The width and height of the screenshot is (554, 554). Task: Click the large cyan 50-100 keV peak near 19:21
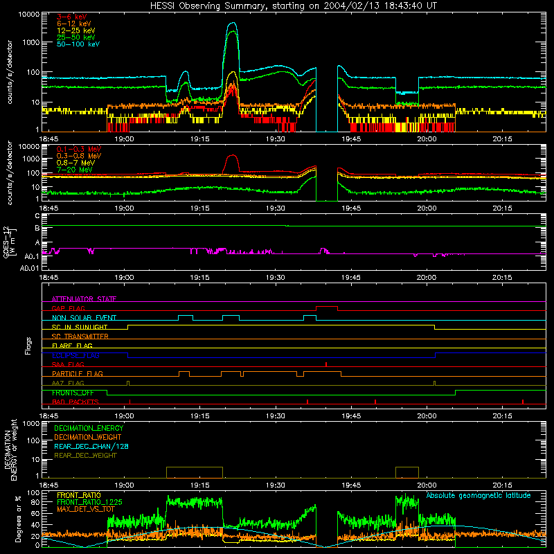[232, 24]
